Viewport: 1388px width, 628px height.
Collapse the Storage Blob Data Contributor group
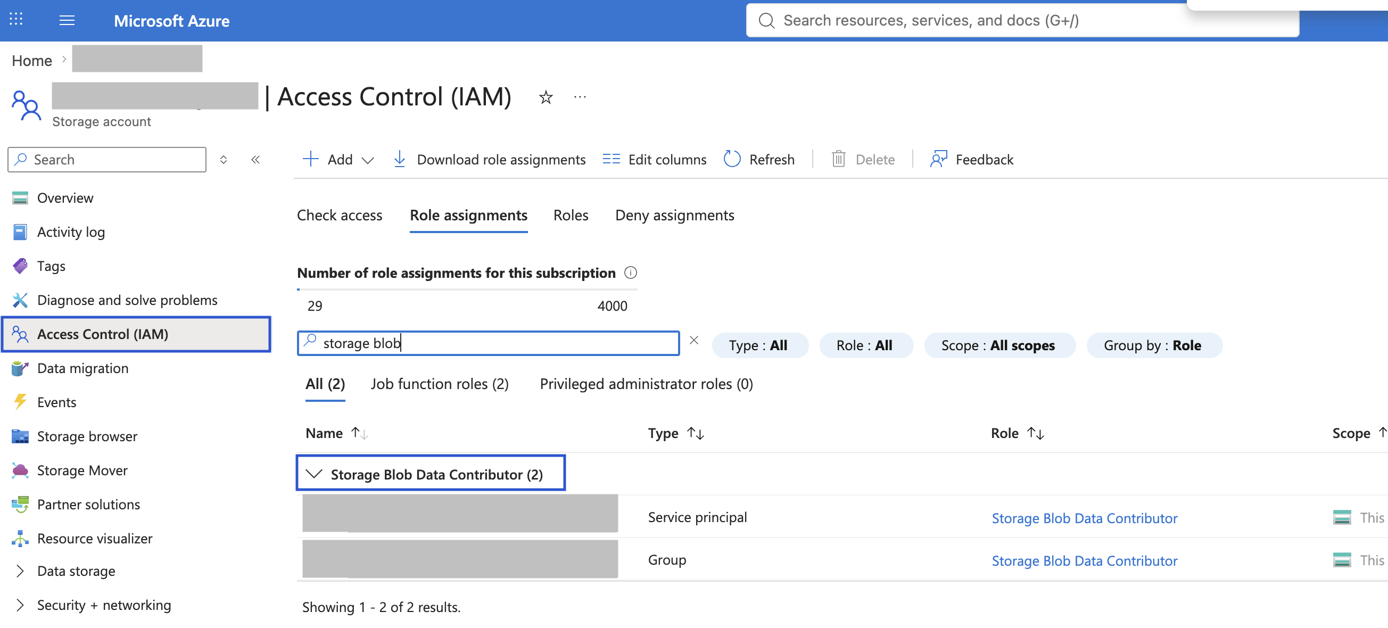tap(313, 474)
